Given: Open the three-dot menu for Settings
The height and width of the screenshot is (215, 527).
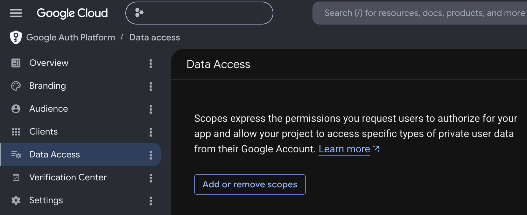Looking at the screenshot, I should tap(151, 201).
